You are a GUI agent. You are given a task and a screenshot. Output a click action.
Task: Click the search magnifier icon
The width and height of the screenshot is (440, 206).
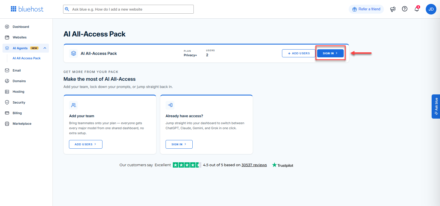(x=67, y=9)
